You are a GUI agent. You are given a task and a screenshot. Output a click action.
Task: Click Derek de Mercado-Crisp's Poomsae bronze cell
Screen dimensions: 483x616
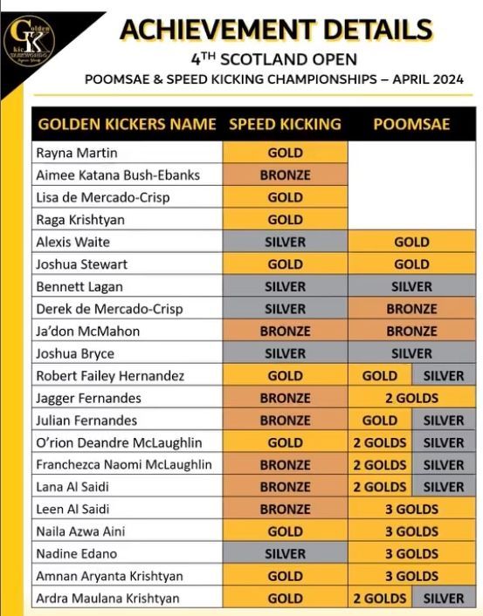click(x=411, y=309)
